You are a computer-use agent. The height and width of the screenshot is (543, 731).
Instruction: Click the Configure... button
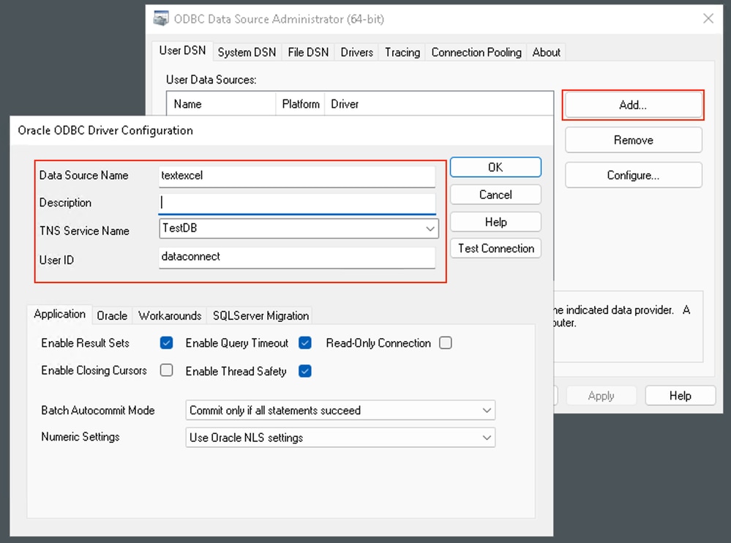point(633,175)
